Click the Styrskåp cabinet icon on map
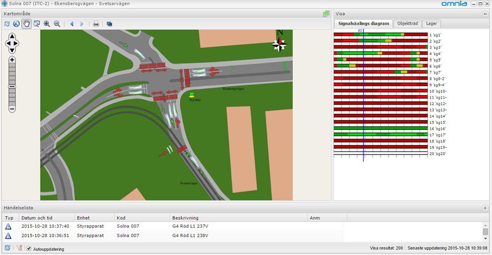The height and width of the screenshot is (255, 492). click(x=192, y=94)
